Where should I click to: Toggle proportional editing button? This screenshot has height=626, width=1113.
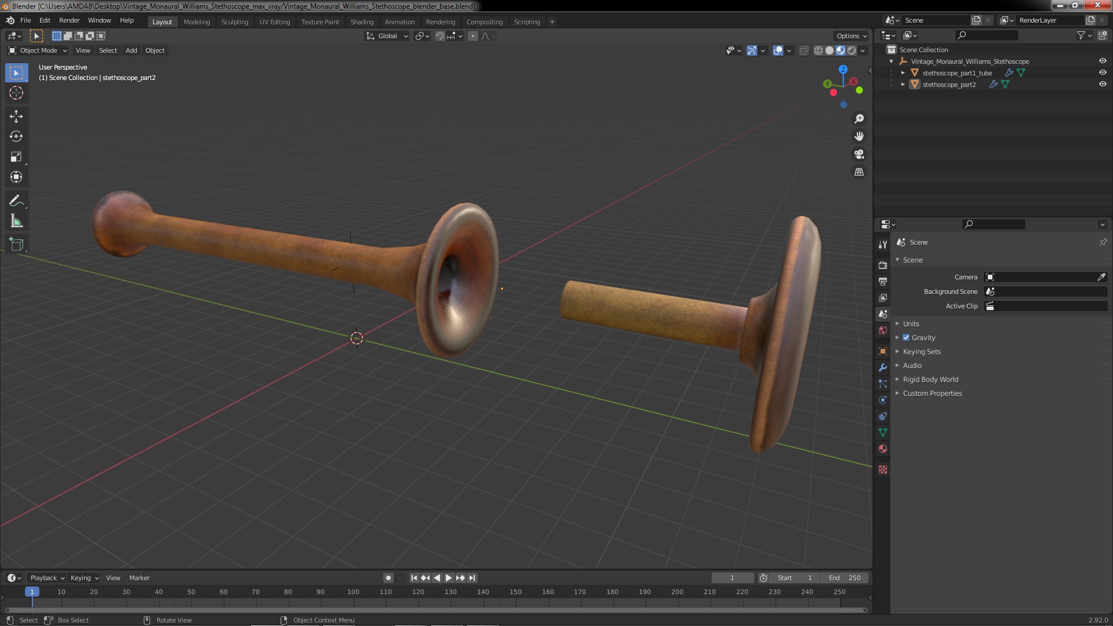pos(473,36)
